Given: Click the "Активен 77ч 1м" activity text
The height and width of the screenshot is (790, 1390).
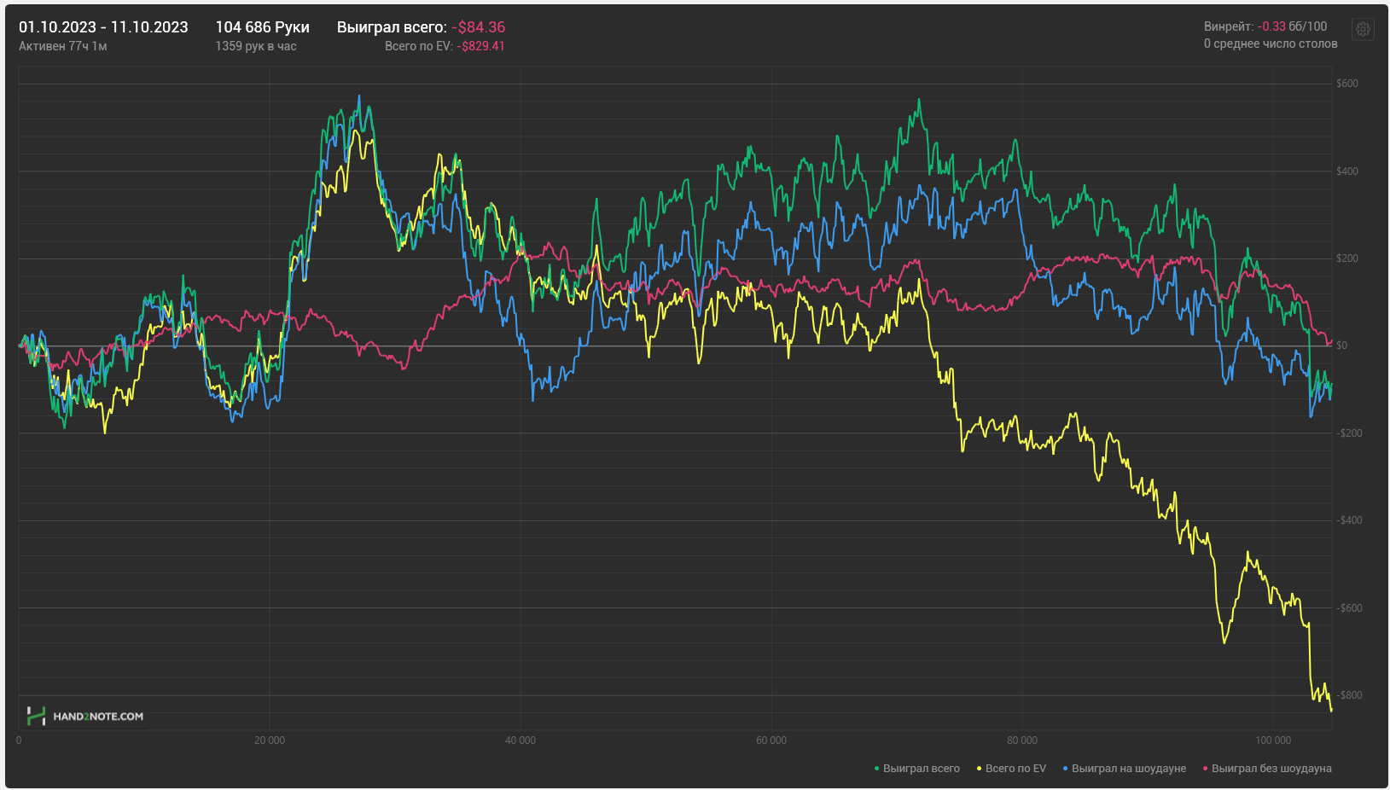Looking at the screenshot, I should click(x=63, y=46).
